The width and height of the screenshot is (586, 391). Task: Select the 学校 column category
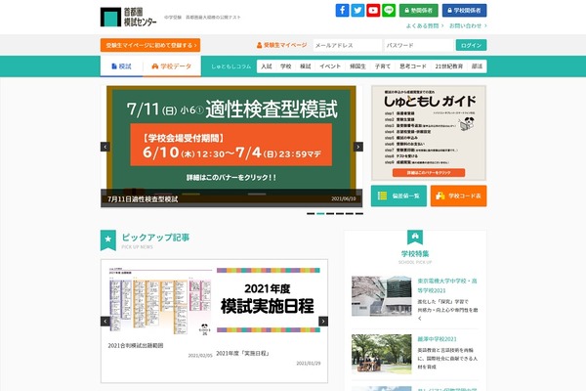[286, 66]
